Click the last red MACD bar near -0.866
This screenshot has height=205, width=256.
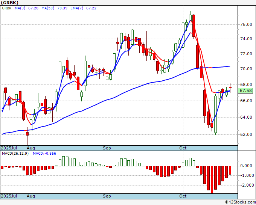coord(230,170)
